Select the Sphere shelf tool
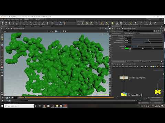The height and width of the screenshot is (123, 165). tap(6, 23)
